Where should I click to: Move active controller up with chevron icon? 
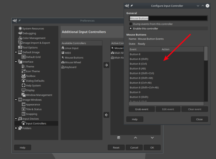135,138
